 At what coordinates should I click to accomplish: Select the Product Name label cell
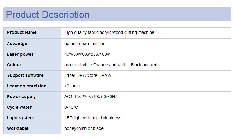32,33
